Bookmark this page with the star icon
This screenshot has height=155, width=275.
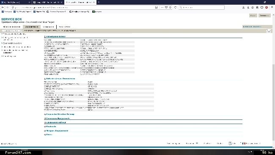[170, 7]
